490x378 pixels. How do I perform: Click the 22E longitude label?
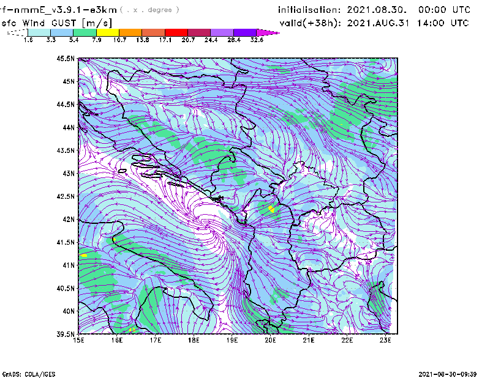point(347,340)
